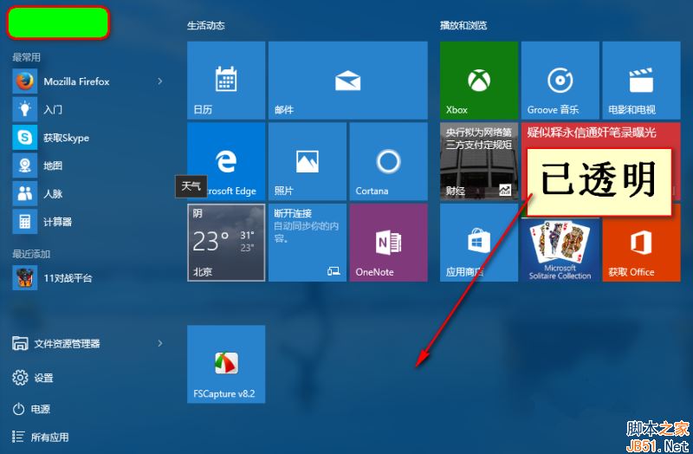This screenshot has height=454, width=693.
Task: Open the Cortana tile
Action: click(388, 161)
